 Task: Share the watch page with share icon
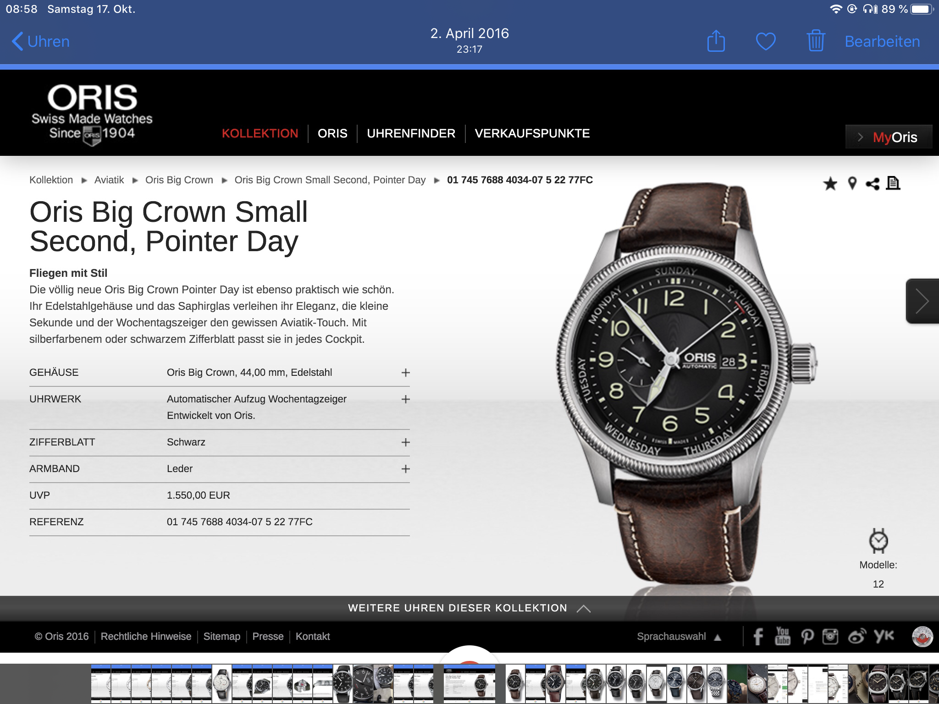(x=872, y=183)
